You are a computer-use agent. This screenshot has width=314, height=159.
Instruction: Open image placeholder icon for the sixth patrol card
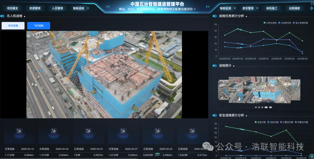[192, 131]
